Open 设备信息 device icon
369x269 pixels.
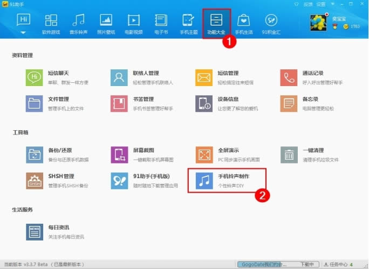[x=204, y=103]
